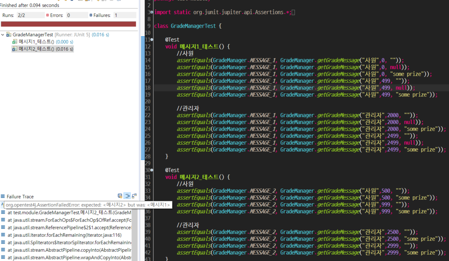Click the Failures count field showing 1
The width and height of the screenshot is (449, 261).
[125, 15]
